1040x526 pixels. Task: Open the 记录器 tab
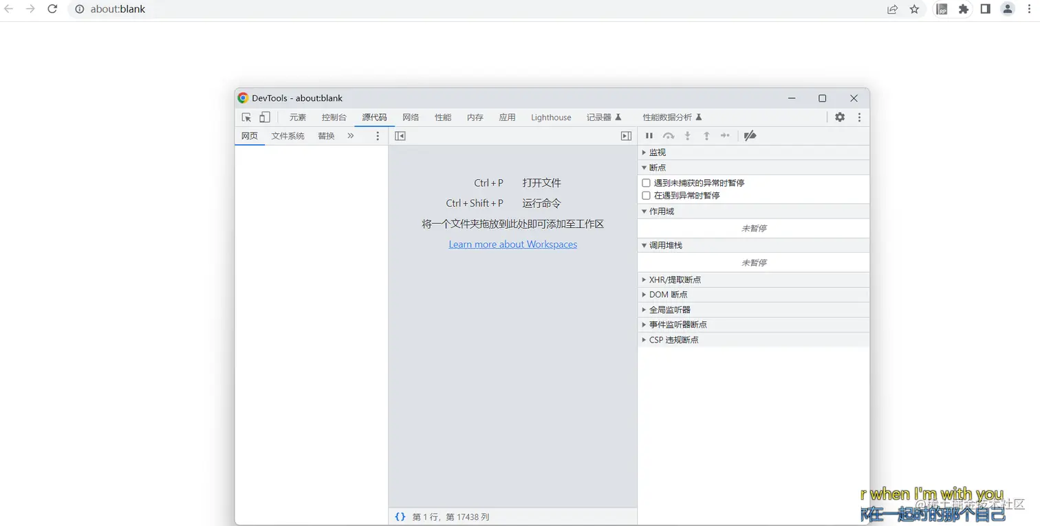(x=604, y=117)
